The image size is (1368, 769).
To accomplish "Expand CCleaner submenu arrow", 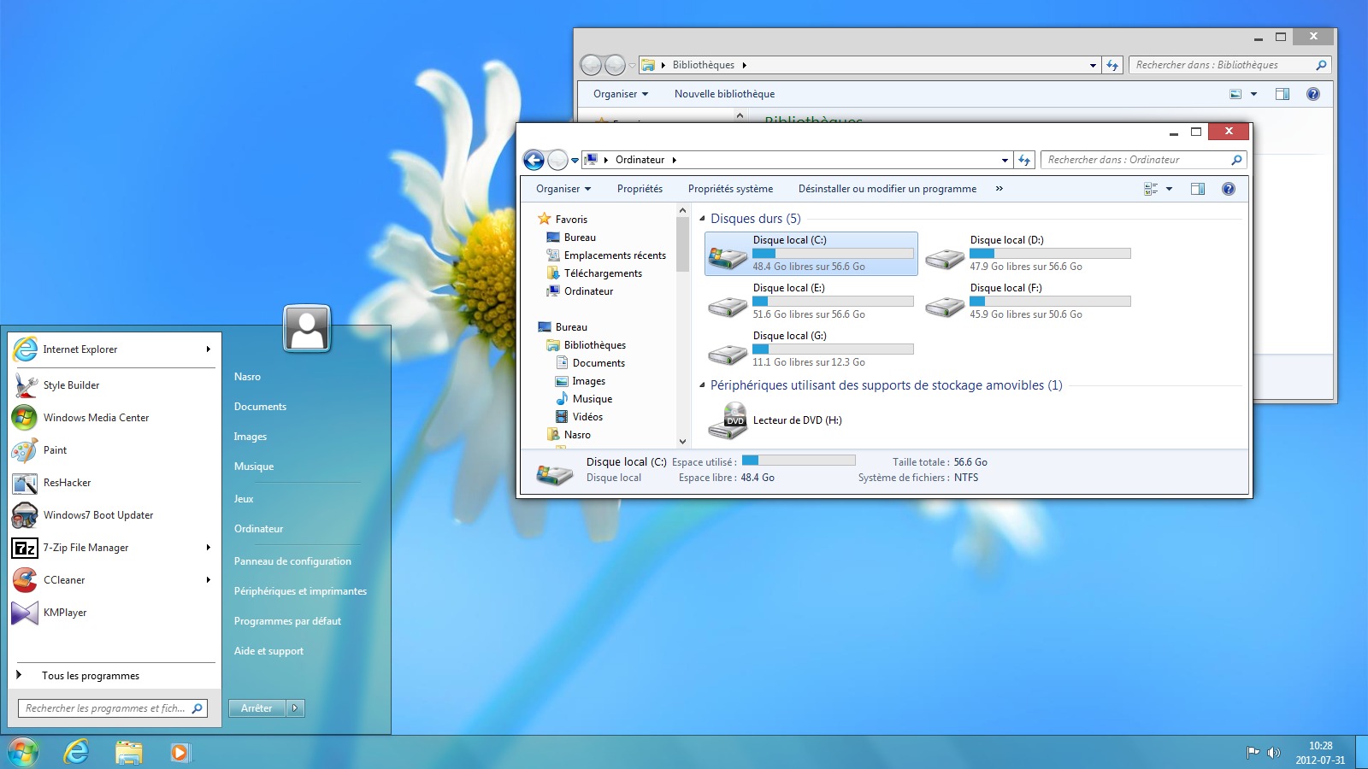I will pos(208,580).
